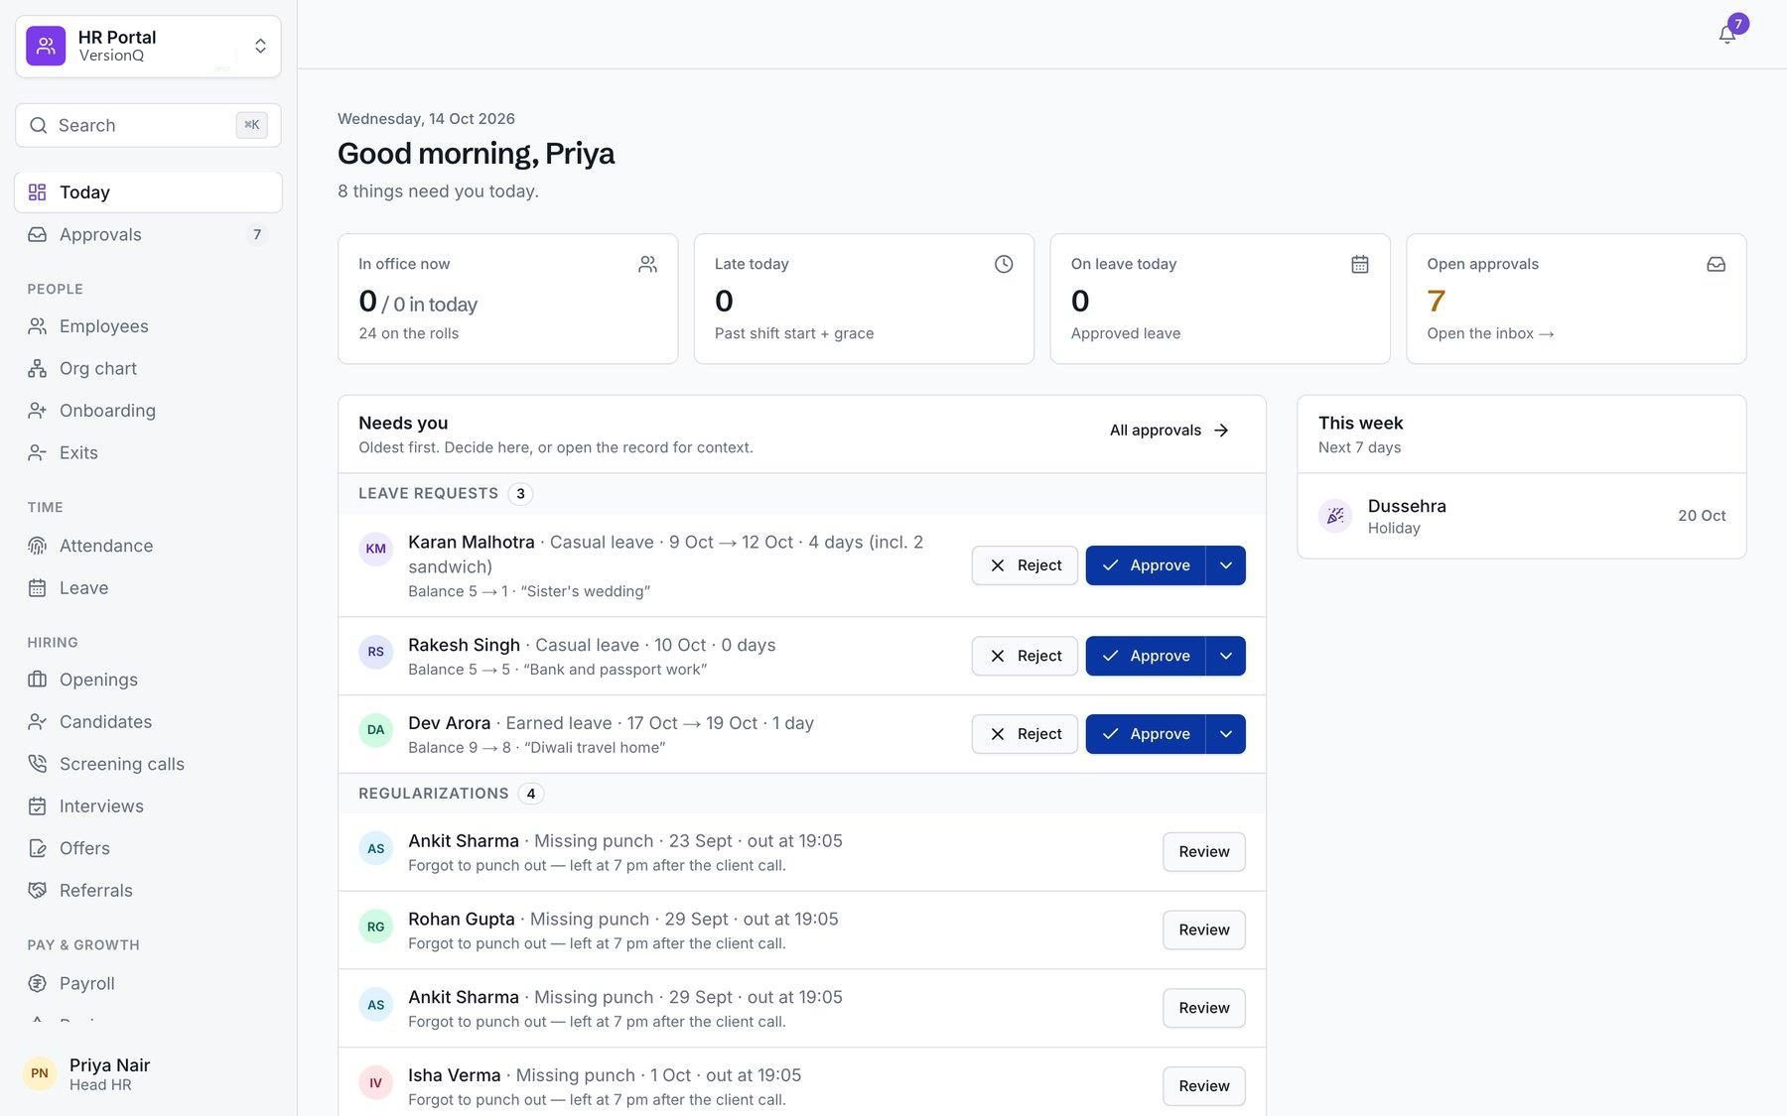Review Rohan Gupta's missing punch
1787x1116 pixels.
(1204, 930)
